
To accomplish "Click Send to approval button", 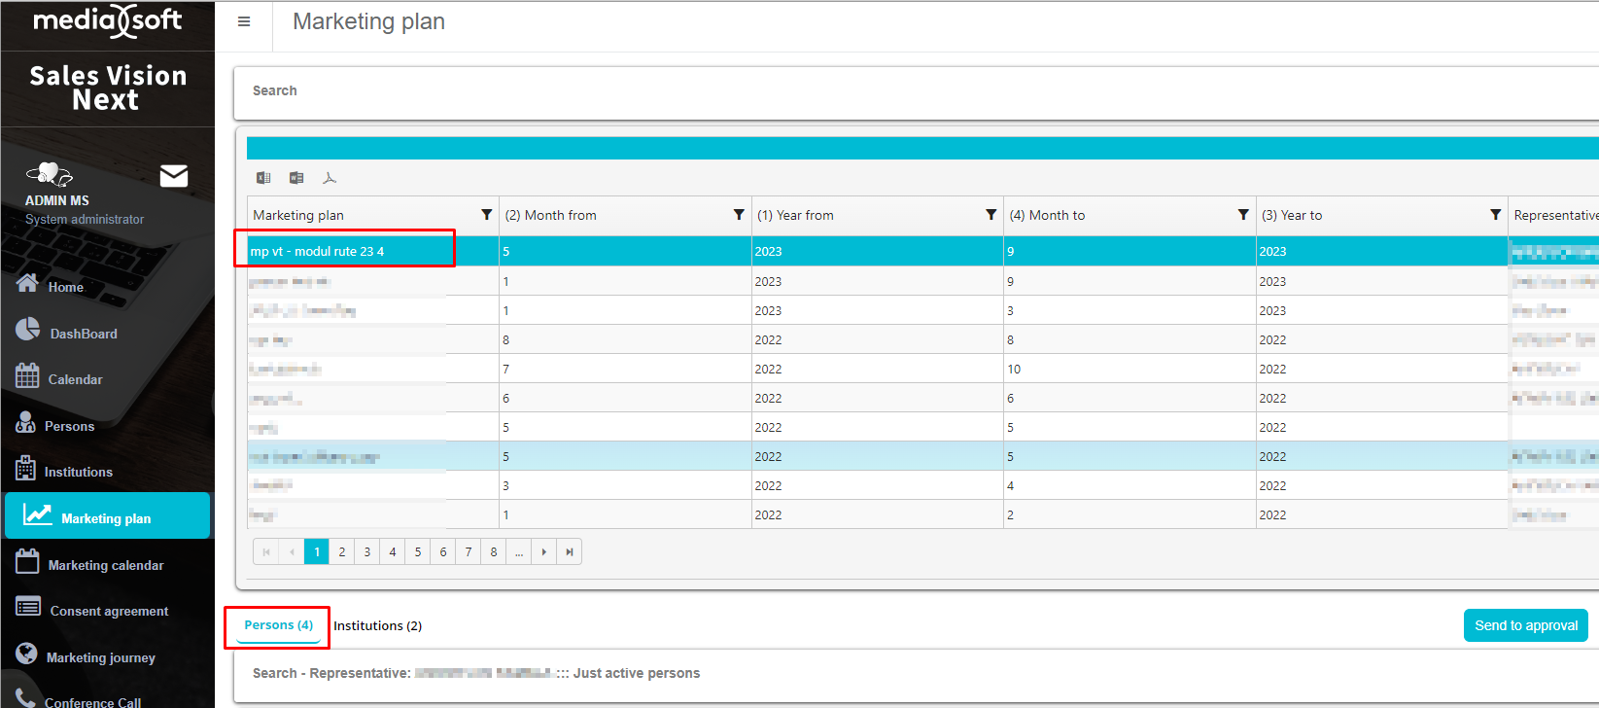I will tap(1525, 625).
